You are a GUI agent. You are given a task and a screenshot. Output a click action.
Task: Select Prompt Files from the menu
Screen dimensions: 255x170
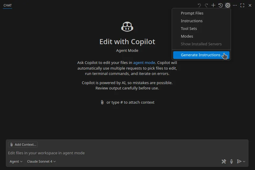tap(201, 13)
